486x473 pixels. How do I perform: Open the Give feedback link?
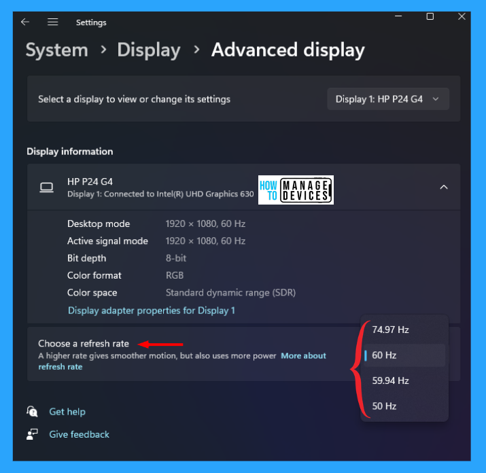click(79, 434)
